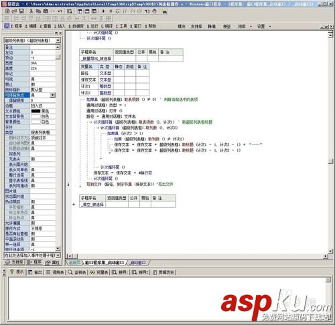Click the 边框 property value 凹入式
This screenshot has width=335, height=325.
click(x=43, y=106)
